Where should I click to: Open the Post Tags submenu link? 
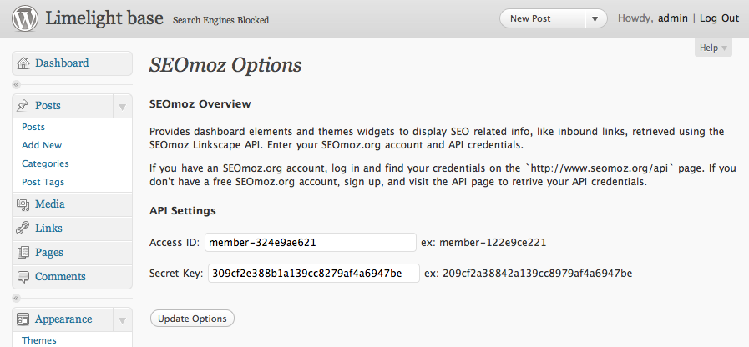(43, 182)
